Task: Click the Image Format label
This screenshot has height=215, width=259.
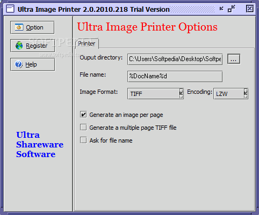Action: pos(99,92)
